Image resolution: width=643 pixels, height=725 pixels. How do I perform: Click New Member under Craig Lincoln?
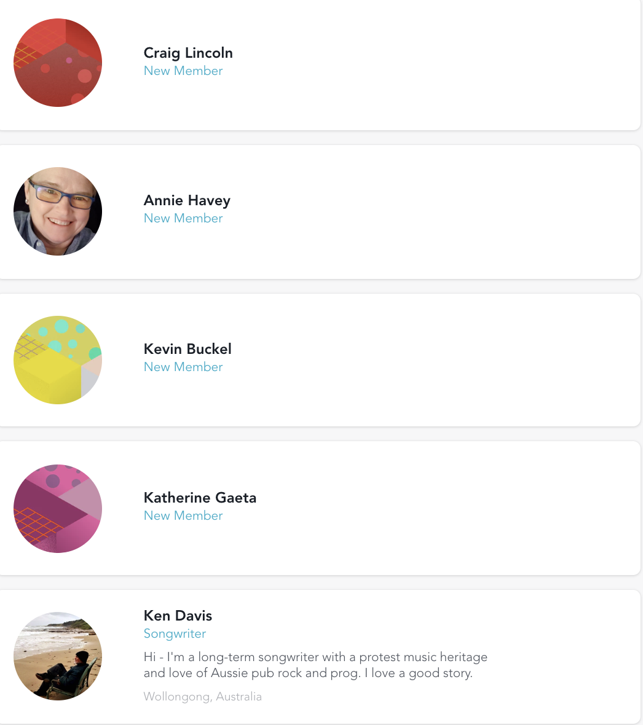tap(183, 71)
